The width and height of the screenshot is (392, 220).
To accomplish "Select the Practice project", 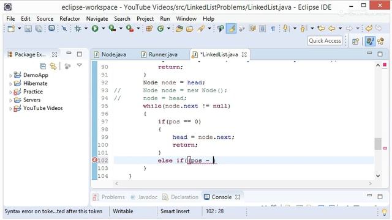I will coord(33,92).
